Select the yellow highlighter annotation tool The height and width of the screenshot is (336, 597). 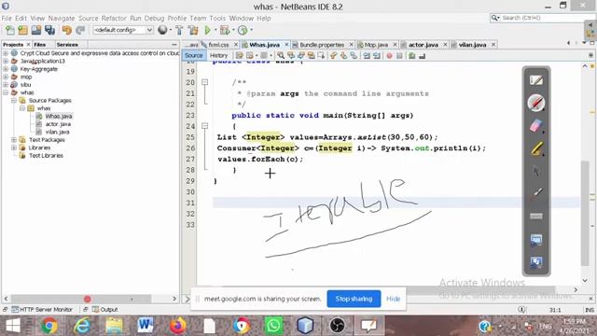(536, 148)
